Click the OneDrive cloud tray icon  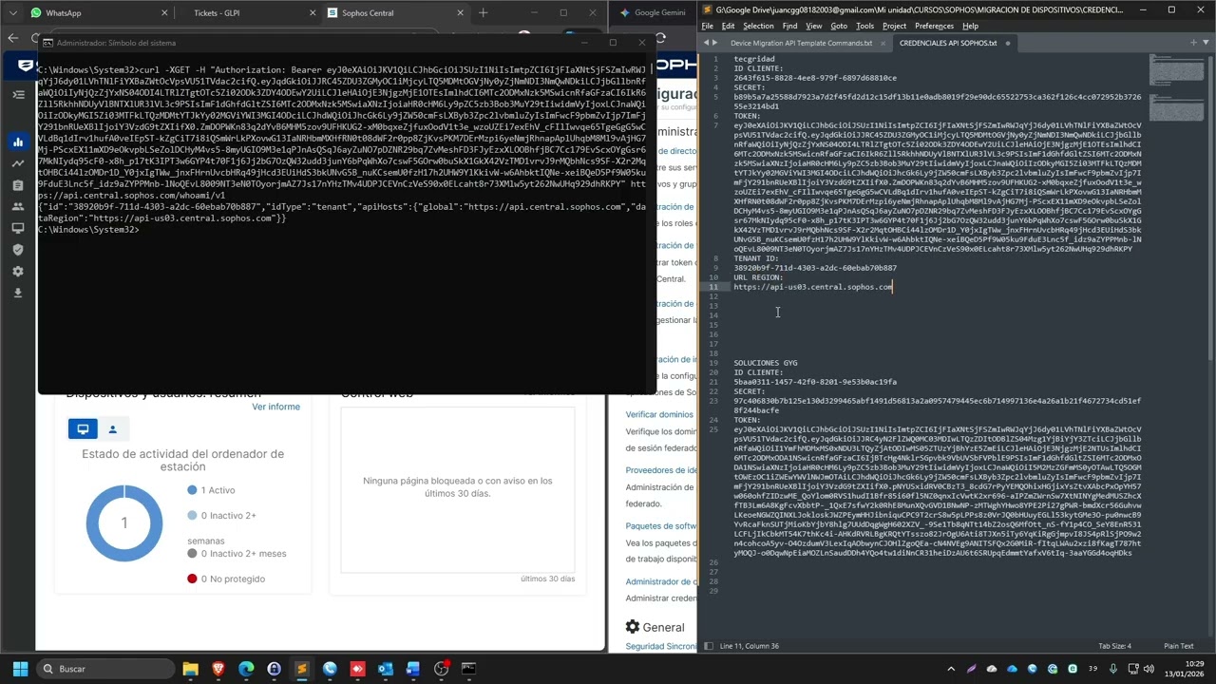coord(1013,669)
